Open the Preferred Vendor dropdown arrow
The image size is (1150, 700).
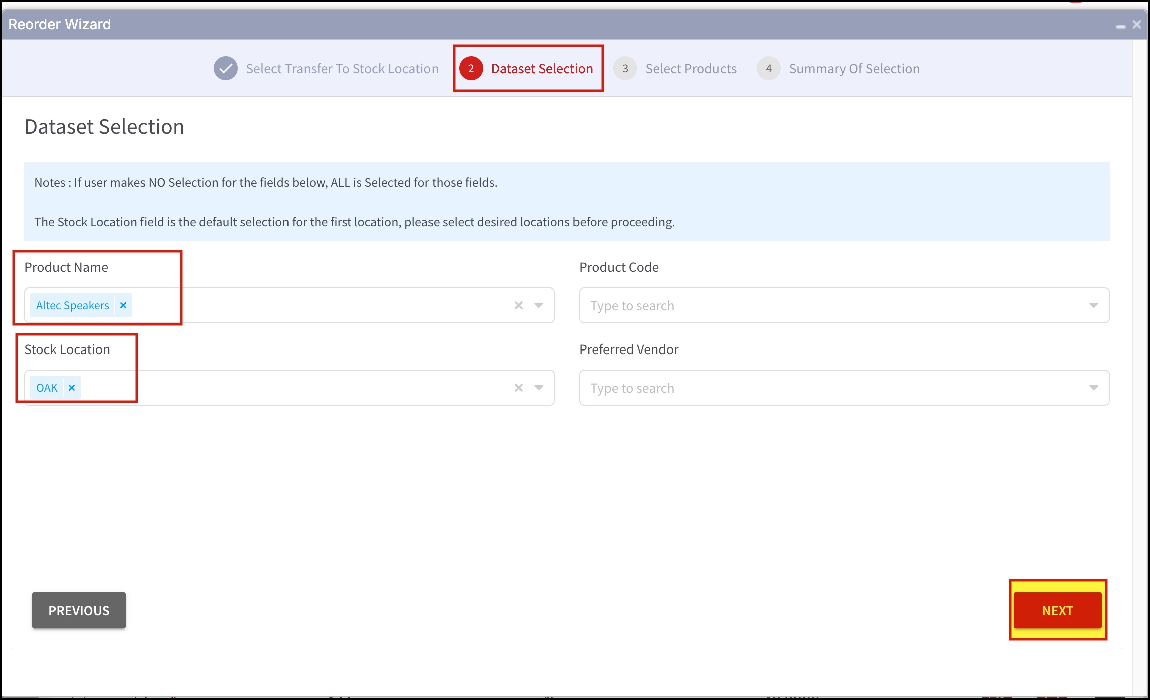pos(1093,388)
